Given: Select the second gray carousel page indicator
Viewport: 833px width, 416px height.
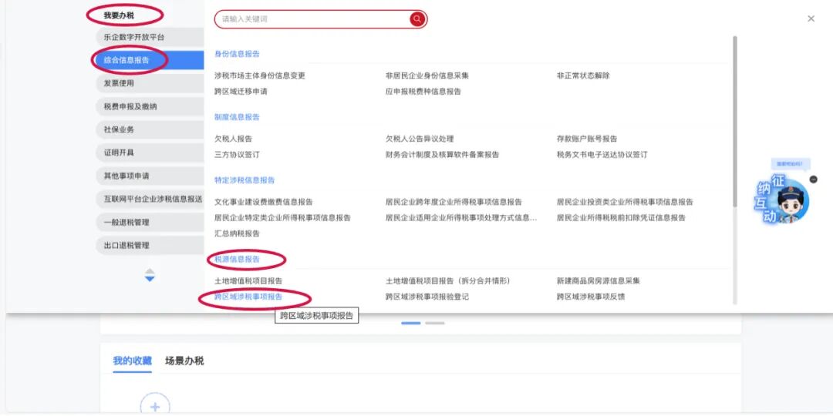Looking at the screenshot, I should pos(434,323).
